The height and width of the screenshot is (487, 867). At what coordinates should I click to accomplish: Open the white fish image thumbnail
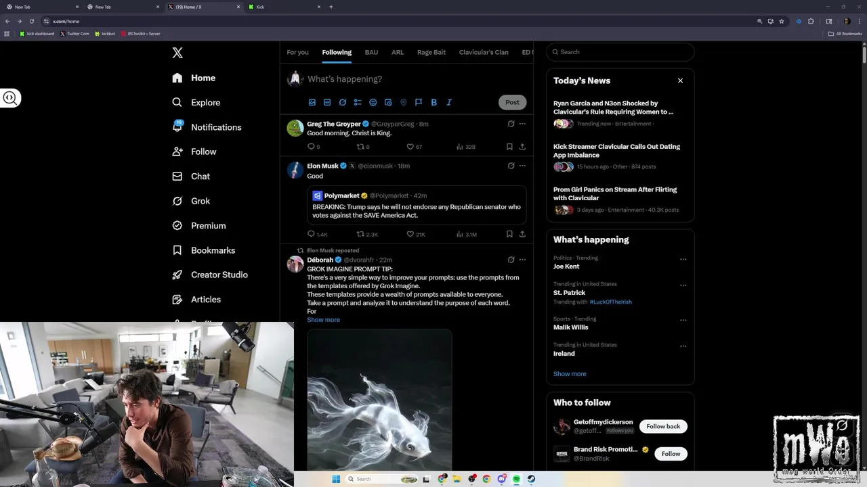coord(379,399)
